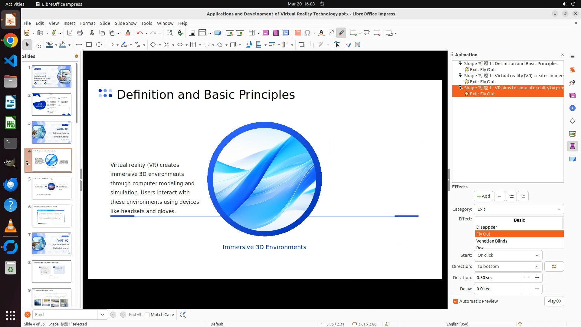The height and width of the screenshot is (327, 581).
Task: Open the Start dropdown set to On click
Action: point(508,255)
